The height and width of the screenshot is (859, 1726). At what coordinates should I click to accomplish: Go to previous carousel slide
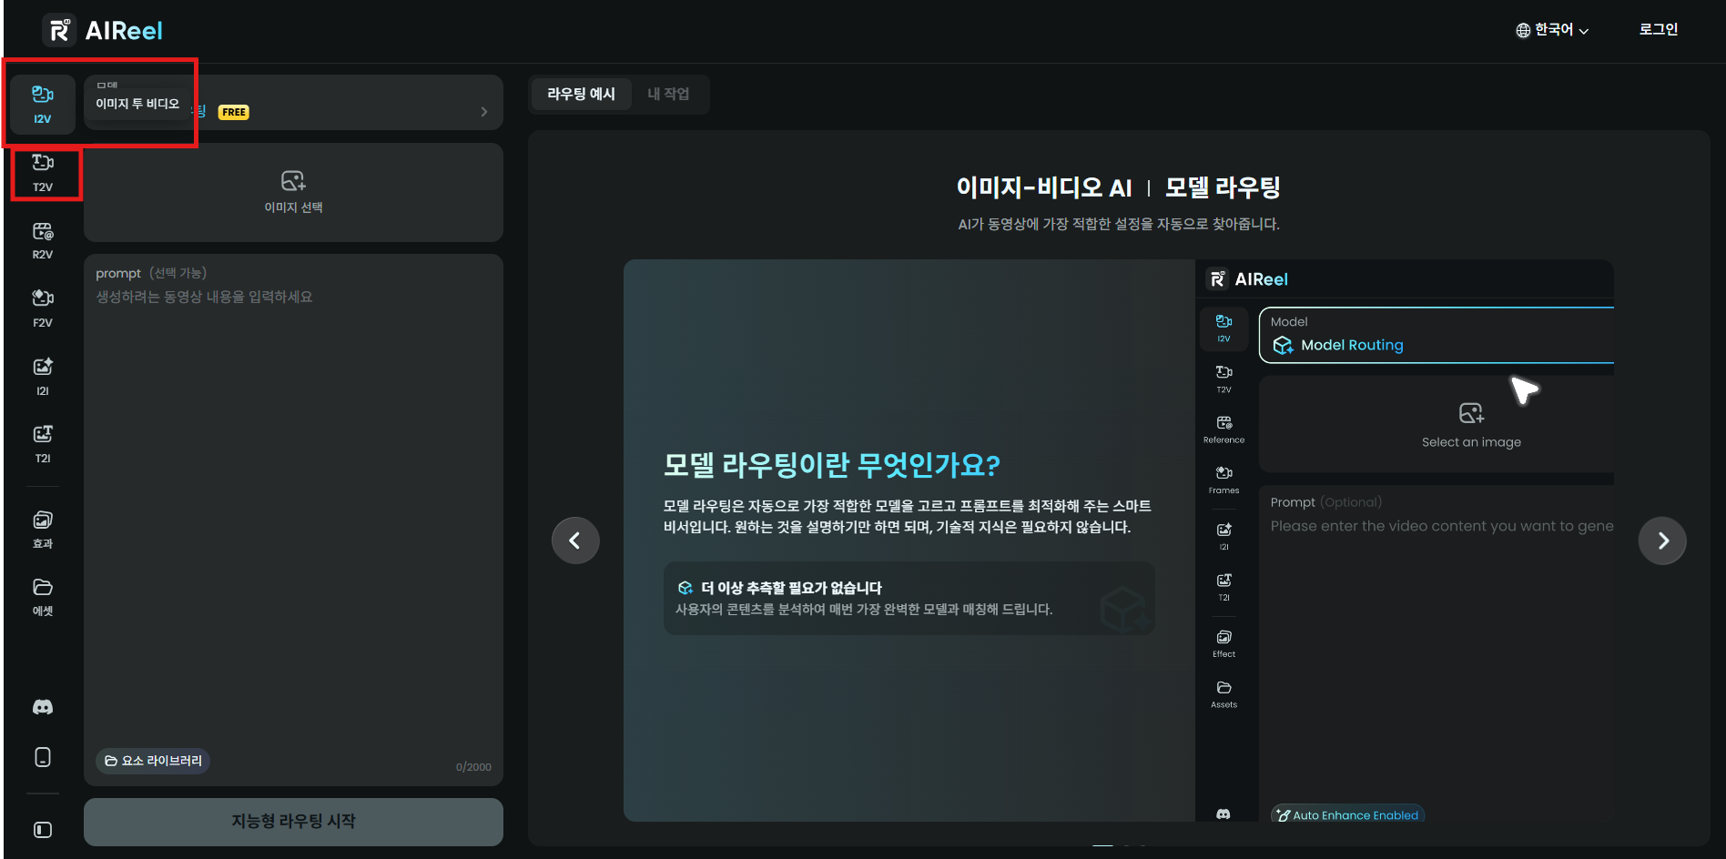(x=575, y=541)
